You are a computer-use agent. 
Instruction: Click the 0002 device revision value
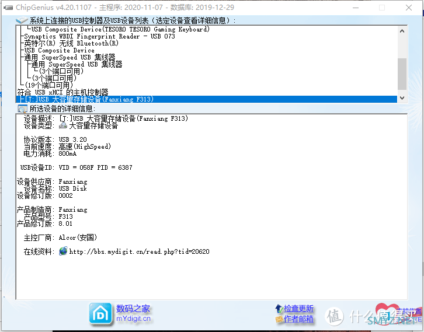66,195
